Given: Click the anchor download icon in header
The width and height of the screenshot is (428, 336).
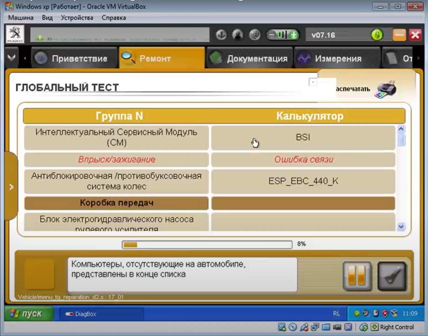Looking at the screenshot, I should (221, 35).
